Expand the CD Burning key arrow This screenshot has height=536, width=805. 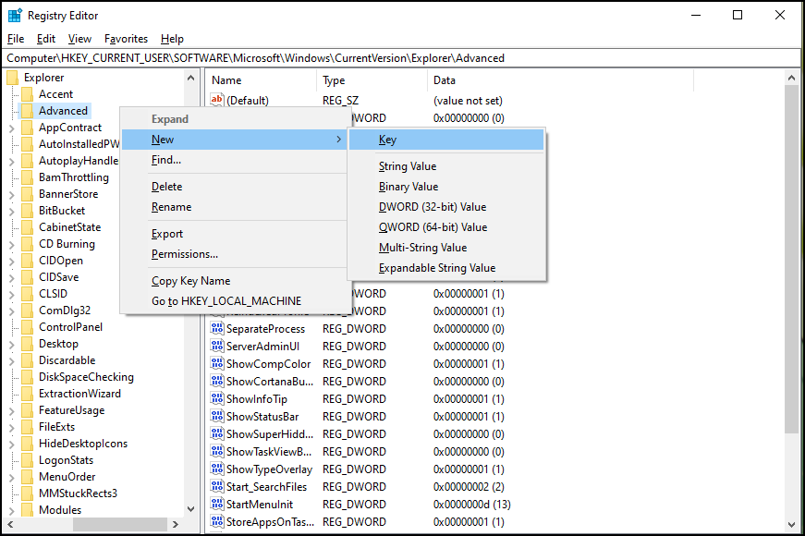click(11, 244)
